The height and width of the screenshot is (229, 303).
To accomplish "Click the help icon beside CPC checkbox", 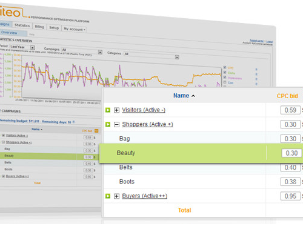I will click(256, 69).
